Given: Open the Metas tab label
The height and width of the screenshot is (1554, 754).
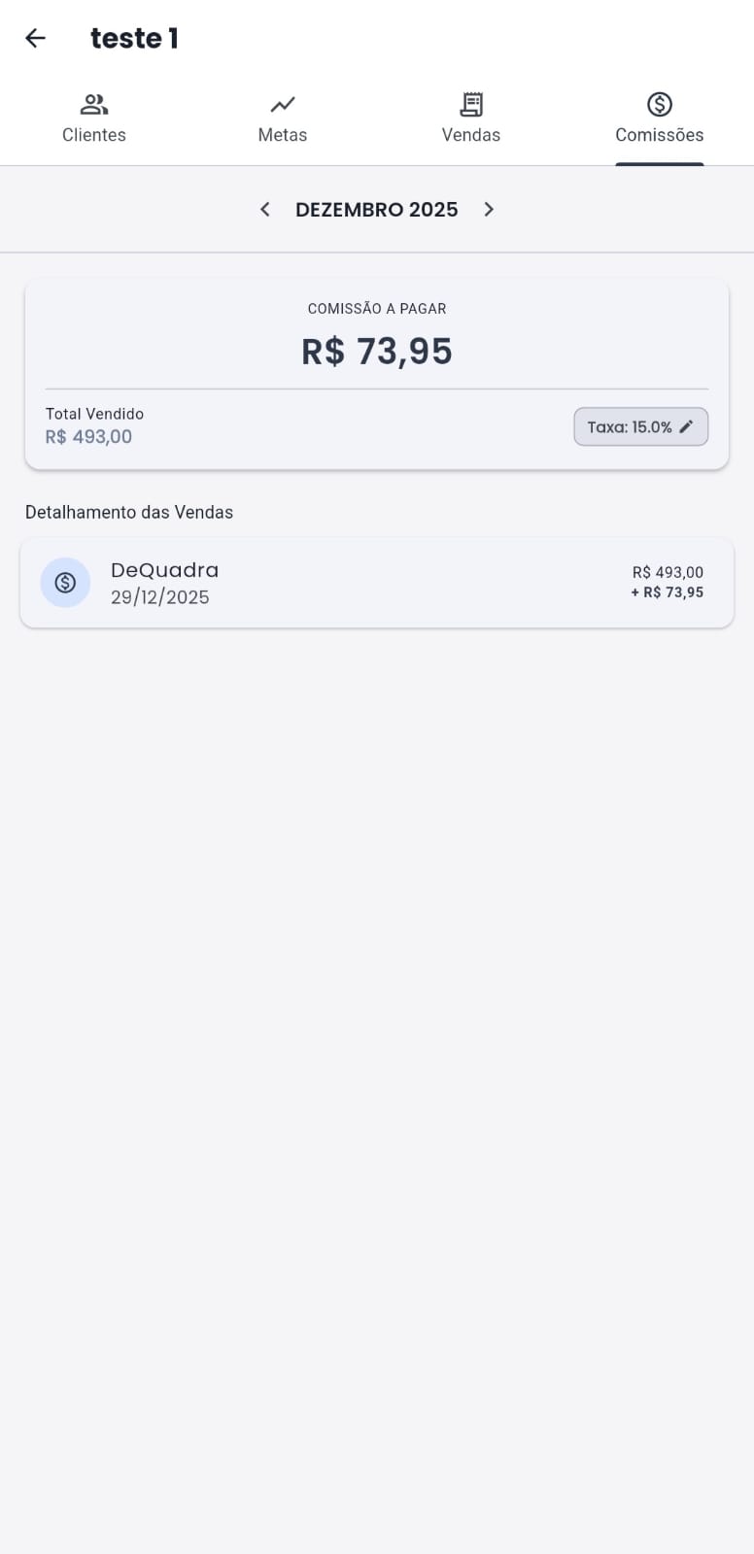Looking at the screenshot, I should click(283, 135).
